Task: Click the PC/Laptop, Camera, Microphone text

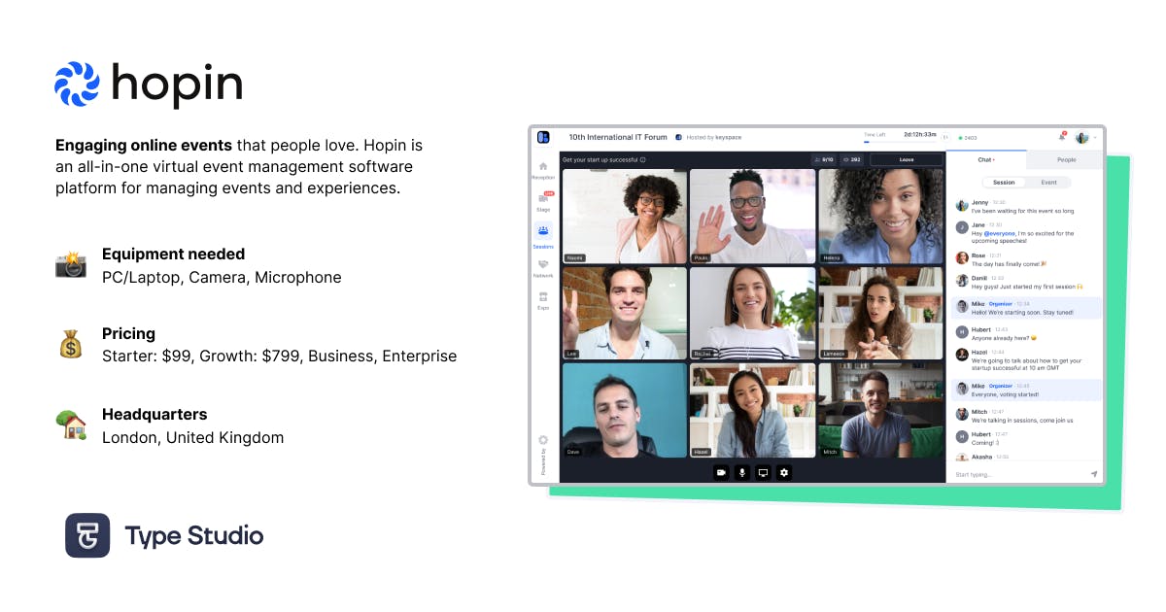Action: (x=222, y=278)
